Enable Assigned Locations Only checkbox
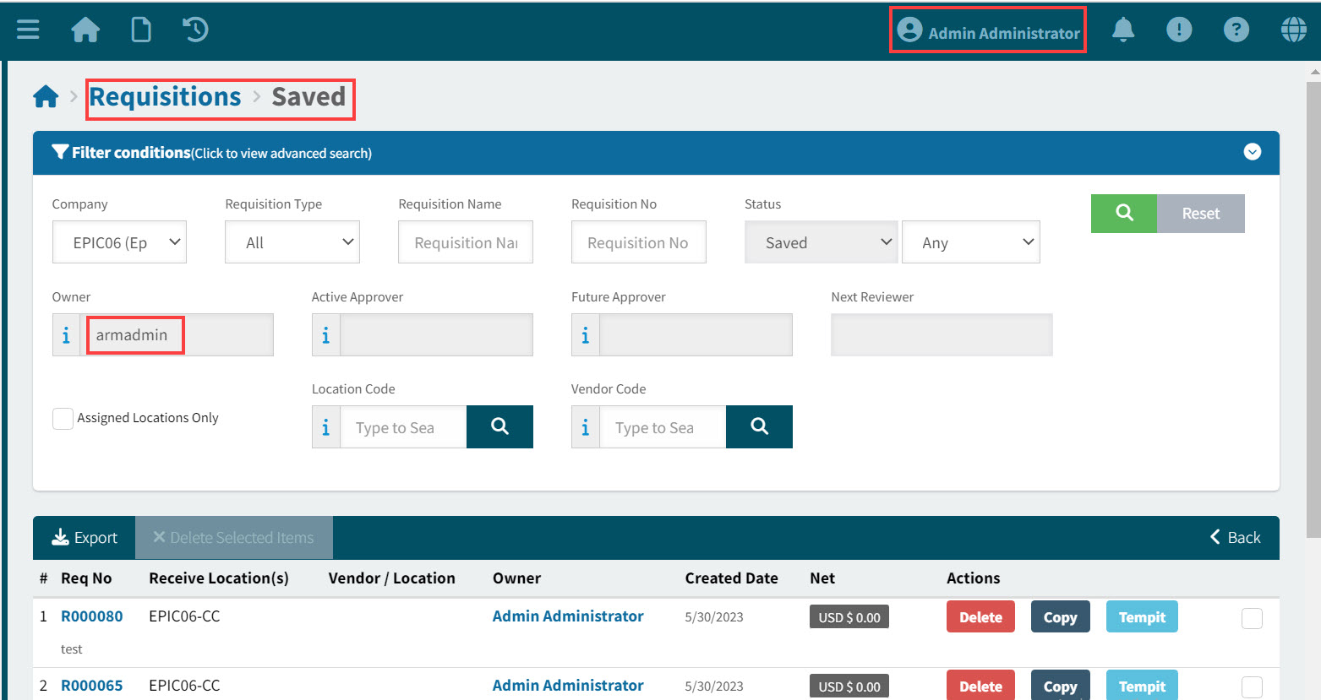This screenshot has height=700, width=1321. (63, 418)
